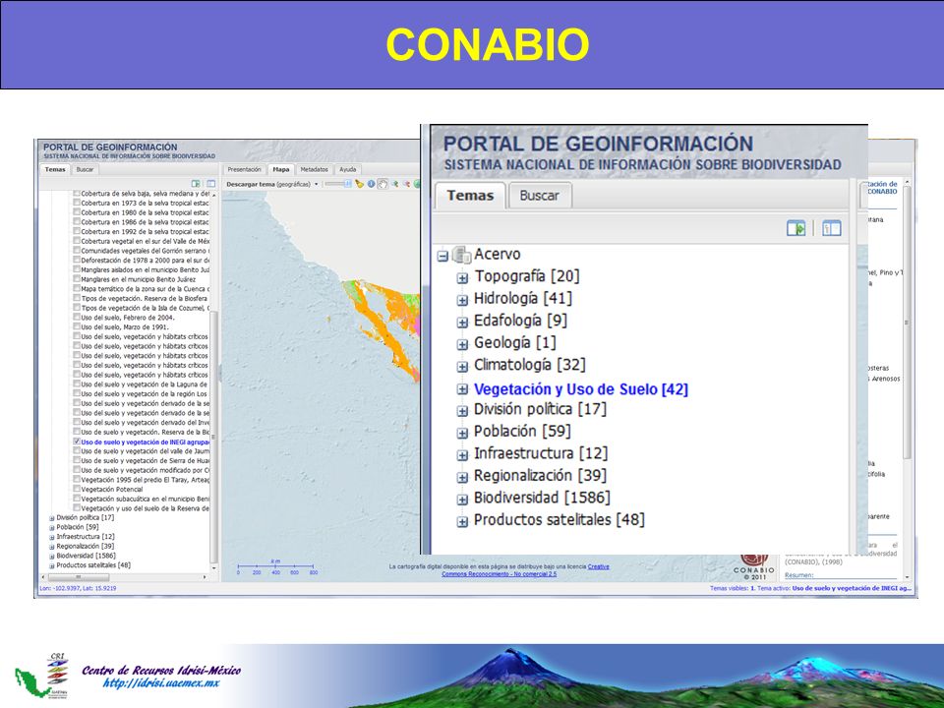Viewport: 944px width, 708px height.
Task: Click the right layout icon above the small layer tree
Action: point(210,184)
